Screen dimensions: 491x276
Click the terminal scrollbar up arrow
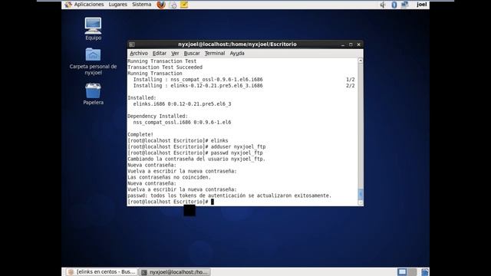pos(361,61)
